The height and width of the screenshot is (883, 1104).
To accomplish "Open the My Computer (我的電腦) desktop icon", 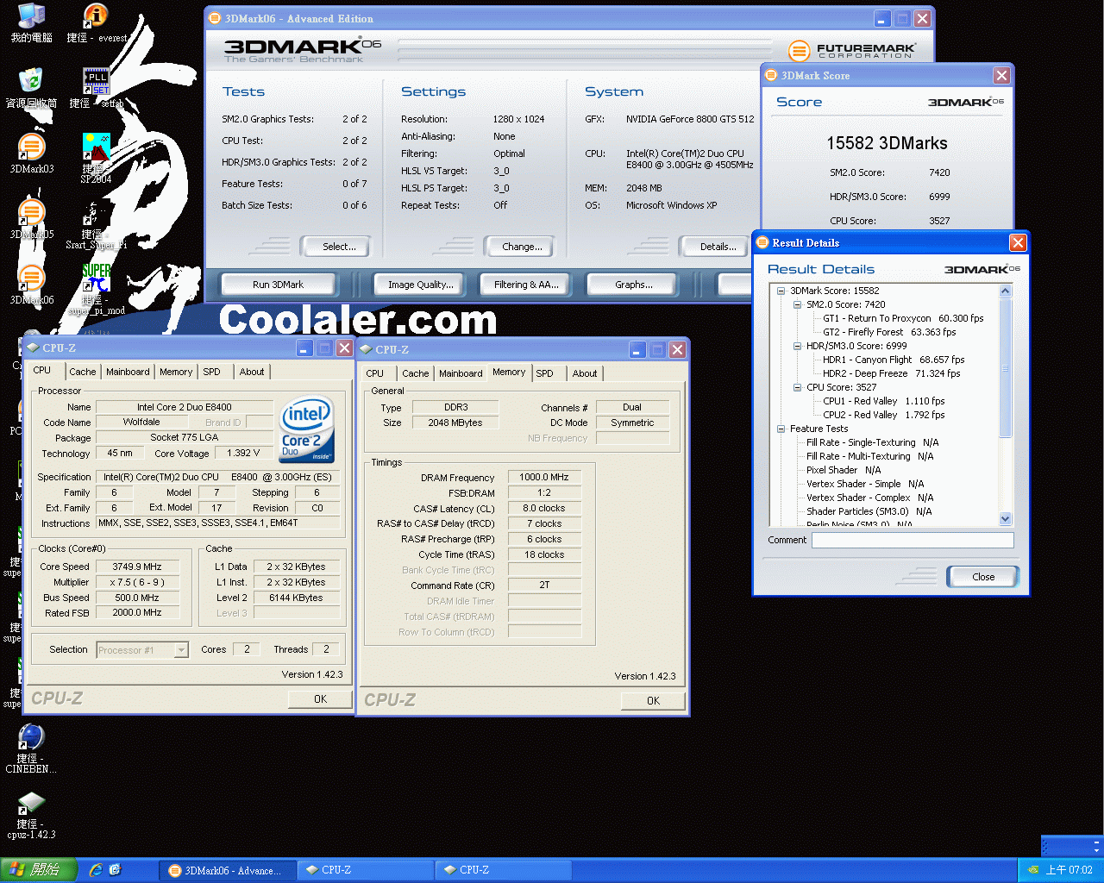I will click(x=31, y=22).
